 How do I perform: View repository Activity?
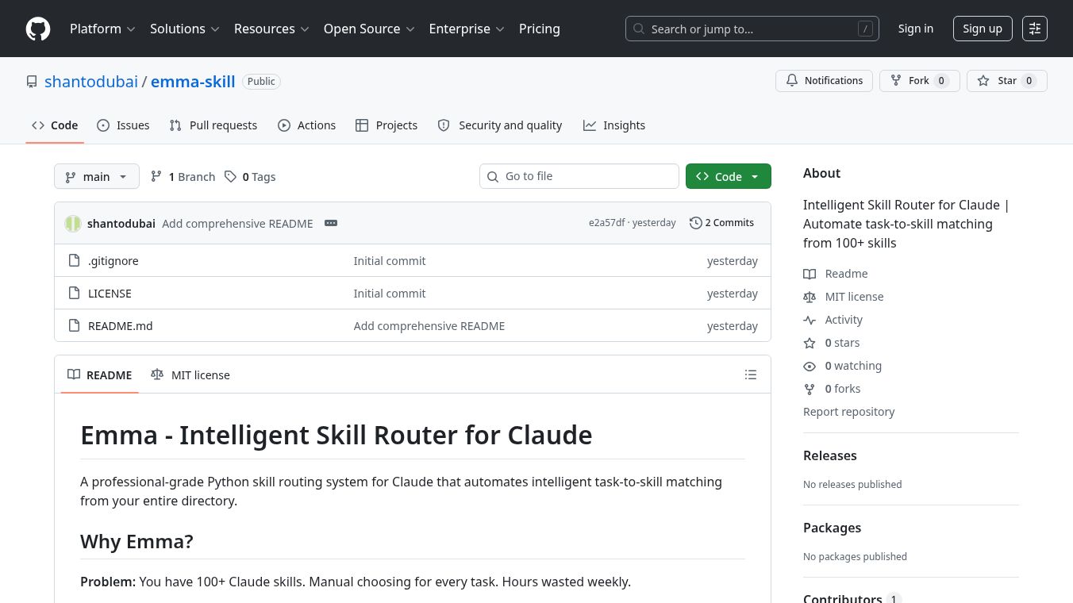[x=833, y=320]
